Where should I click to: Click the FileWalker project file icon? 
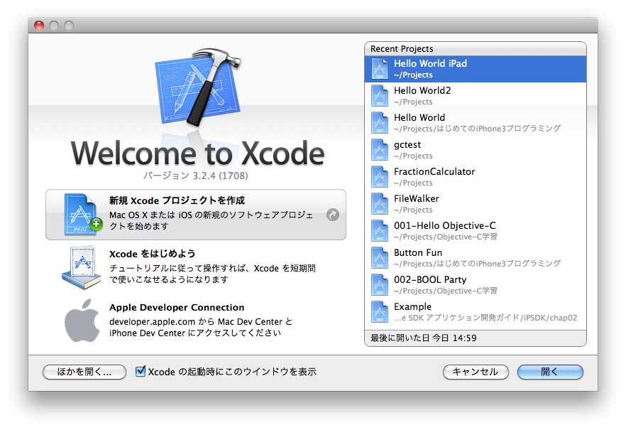[380, 204]
